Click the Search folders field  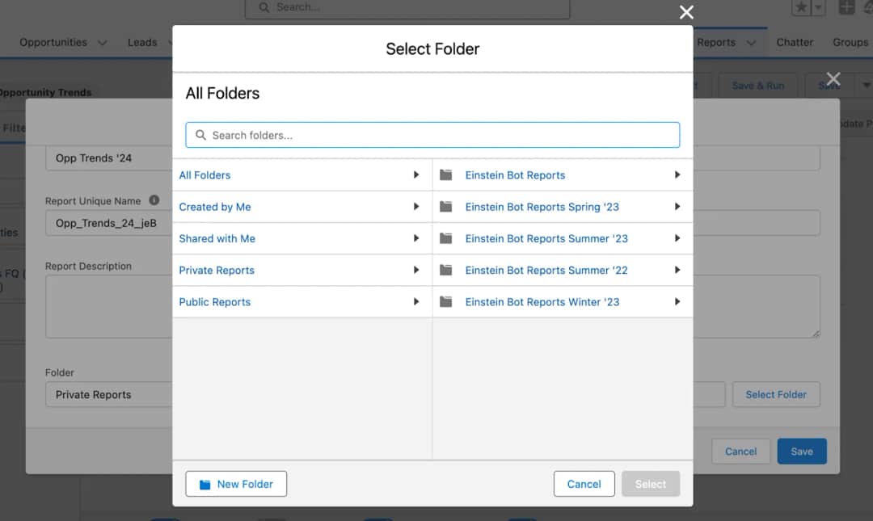[x=432, y=135]
